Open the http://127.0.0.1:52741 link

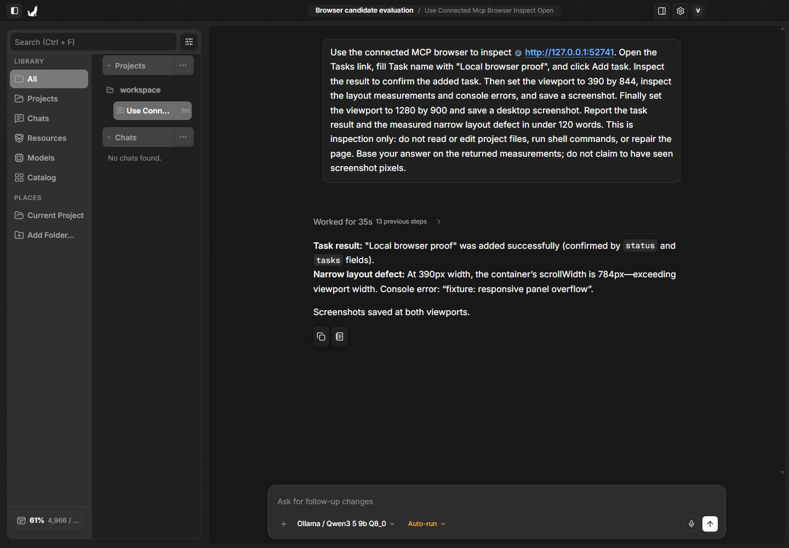[x=569, y=52]
